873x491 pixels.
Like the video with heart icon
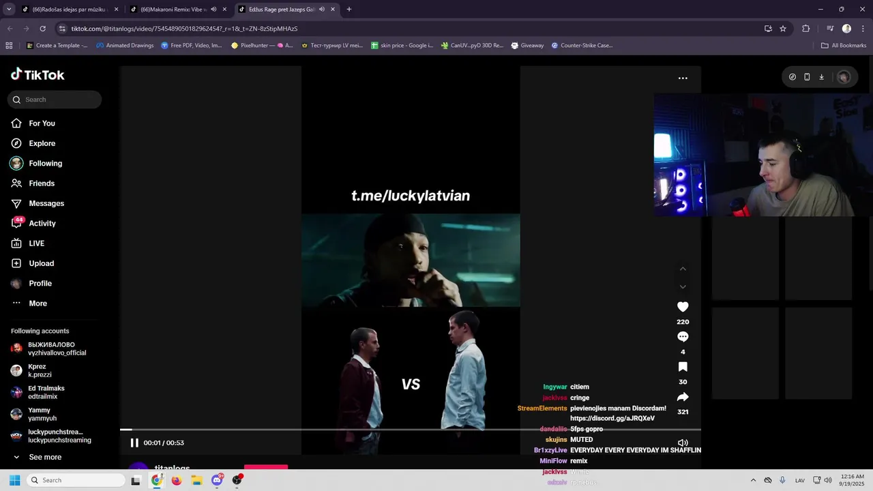click(683, 307)
